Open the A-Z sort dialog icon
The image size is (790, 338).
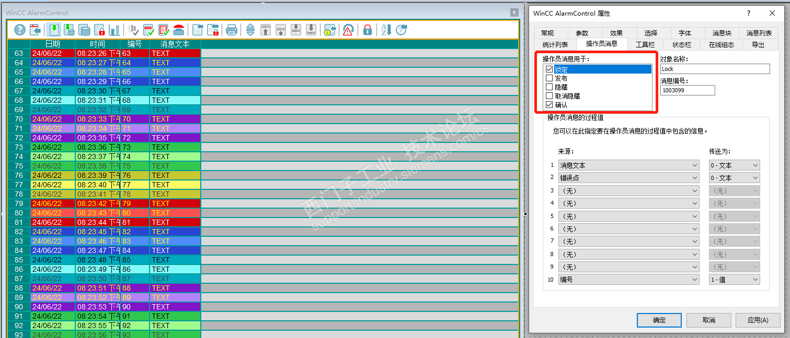(x=386, y=30)
